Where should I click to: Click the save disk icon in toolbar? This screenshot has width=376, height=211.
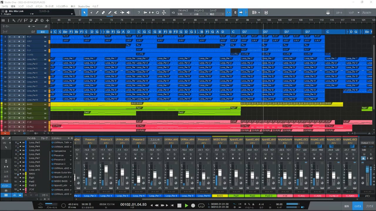click(266, 13)
